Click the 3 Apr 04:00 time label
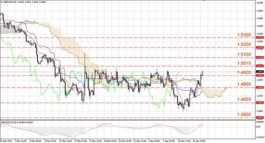Screen dimensions: 265x143 coord(154,141)
